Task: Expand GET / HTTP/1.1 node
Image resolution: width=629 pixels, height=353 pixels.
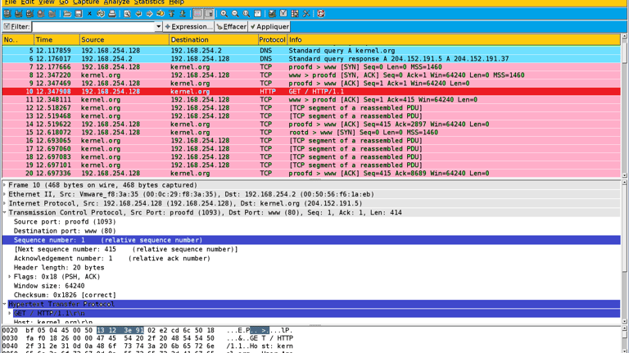Action: (10, 314)
